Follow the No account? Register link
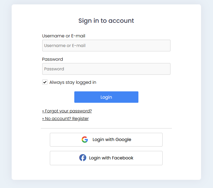Viewport: 213px width, 188px height. point(65,119)
